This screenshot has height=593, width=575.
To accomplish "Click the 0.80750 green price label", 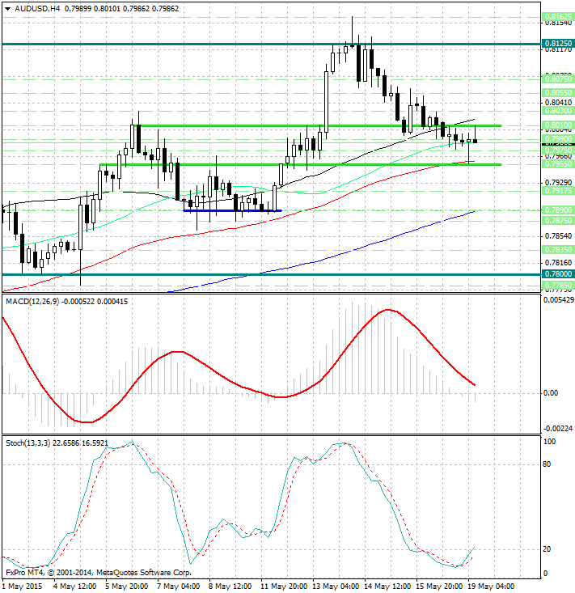I will pos(558,79).
